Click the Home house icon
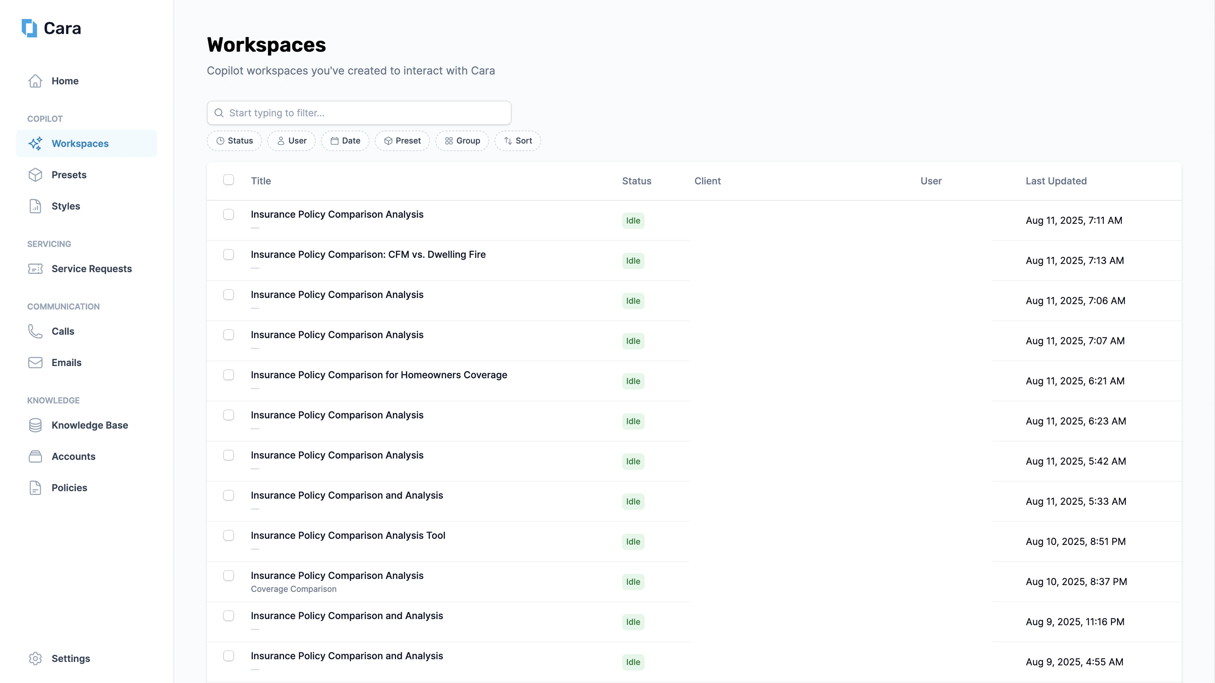Screen dimensions: 1215x683 pyautogui.click(x=35, y=81)
